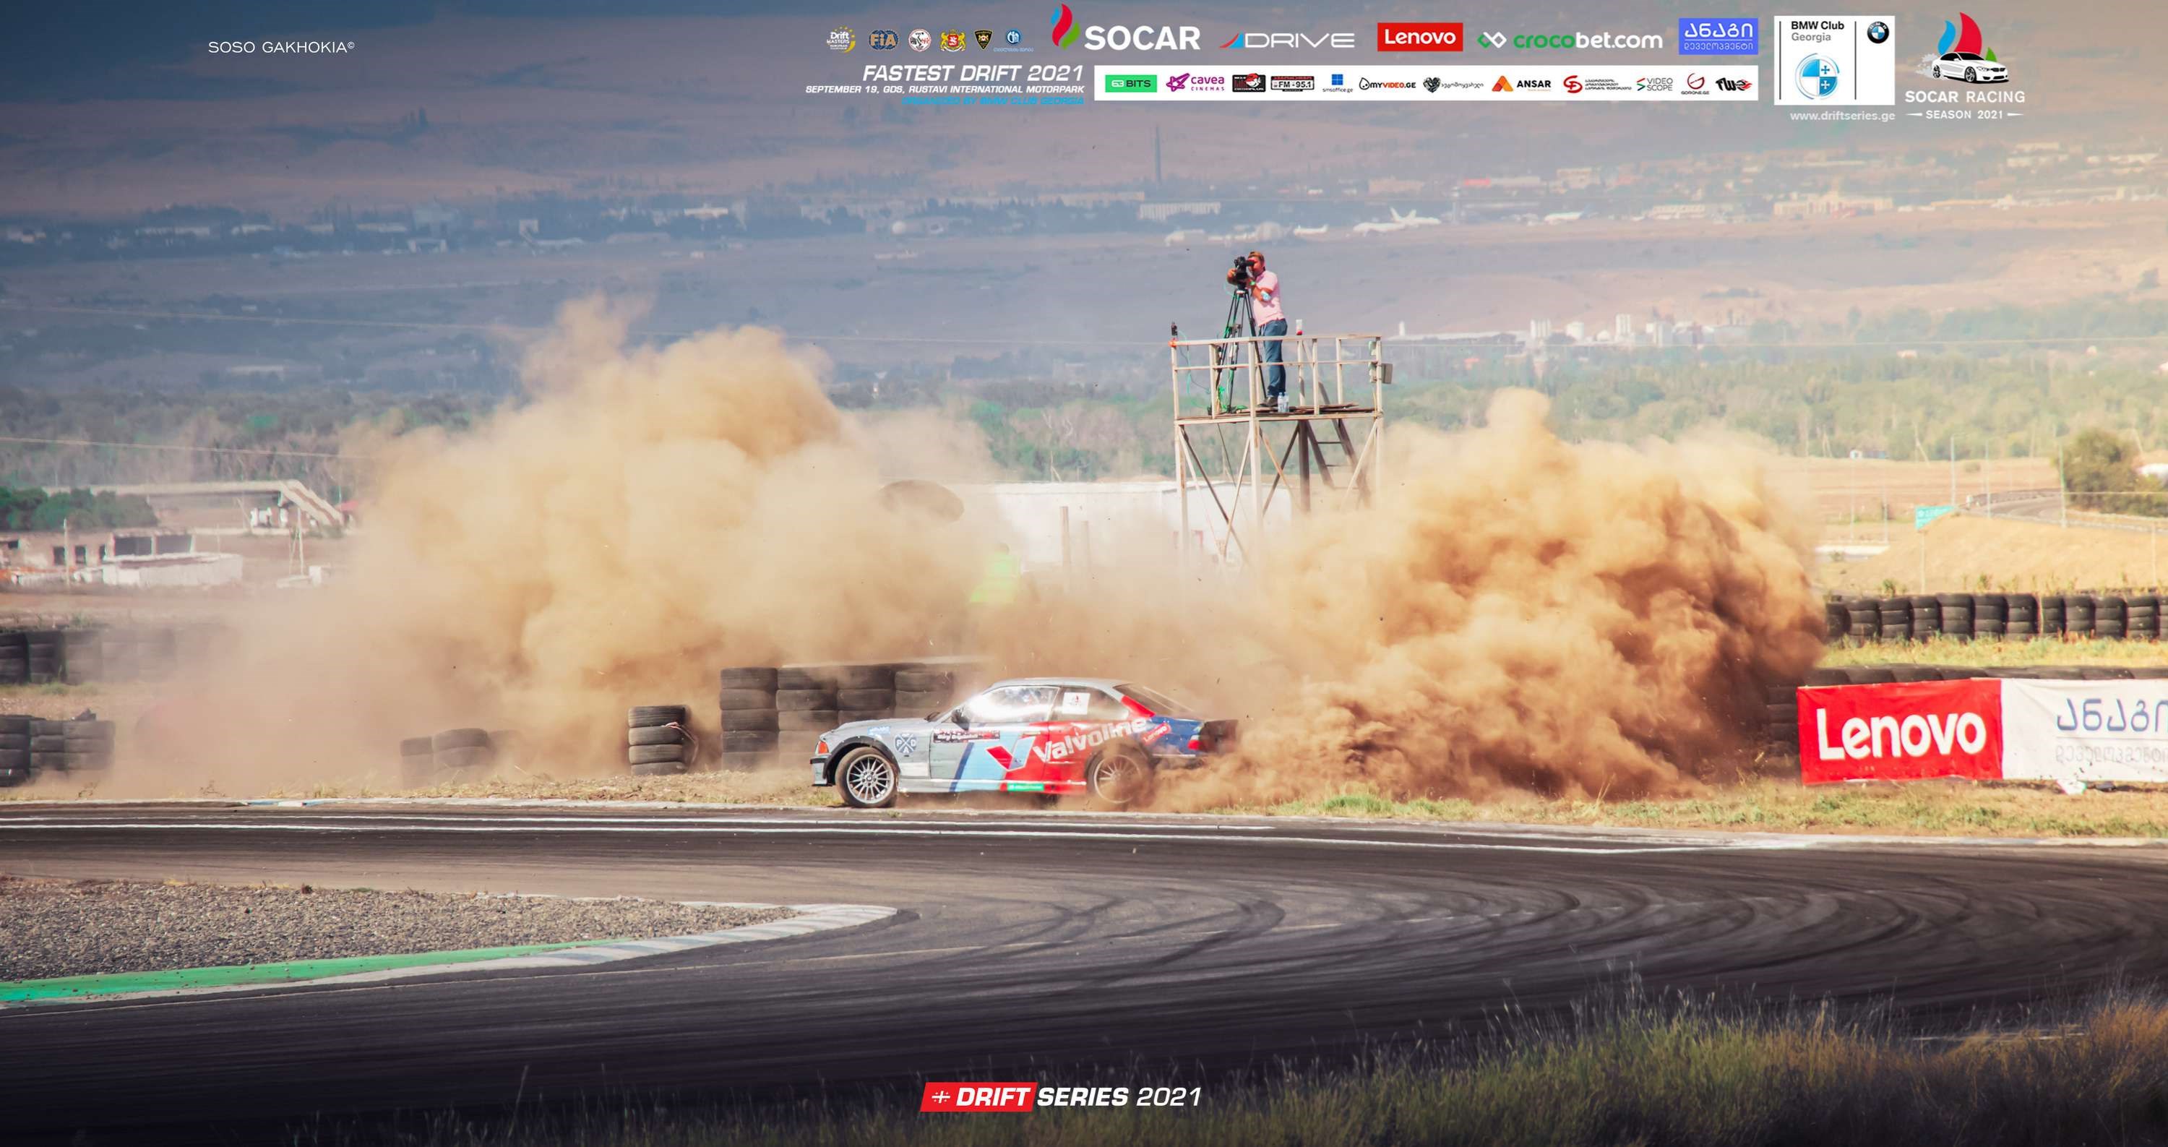Click the DRIVE sponsor logo
This screenshot has height=1147, width=2168.
click(1288, 40)
